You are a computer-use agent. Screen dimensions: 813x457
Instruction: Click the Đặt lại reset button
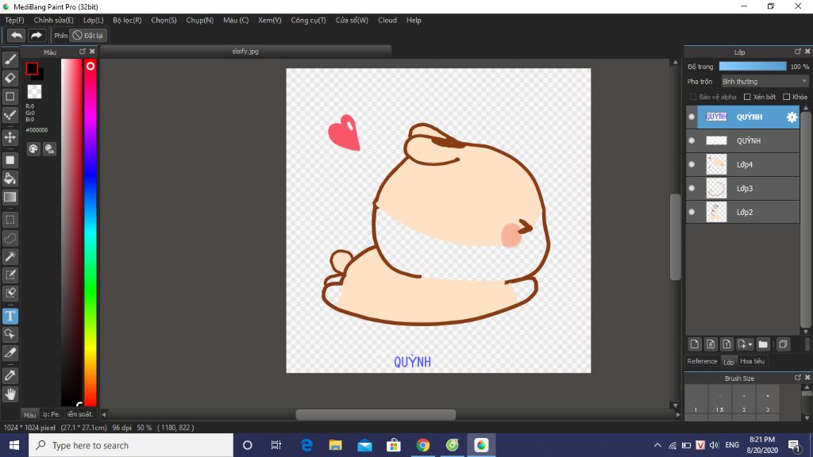tap(88, 35)
